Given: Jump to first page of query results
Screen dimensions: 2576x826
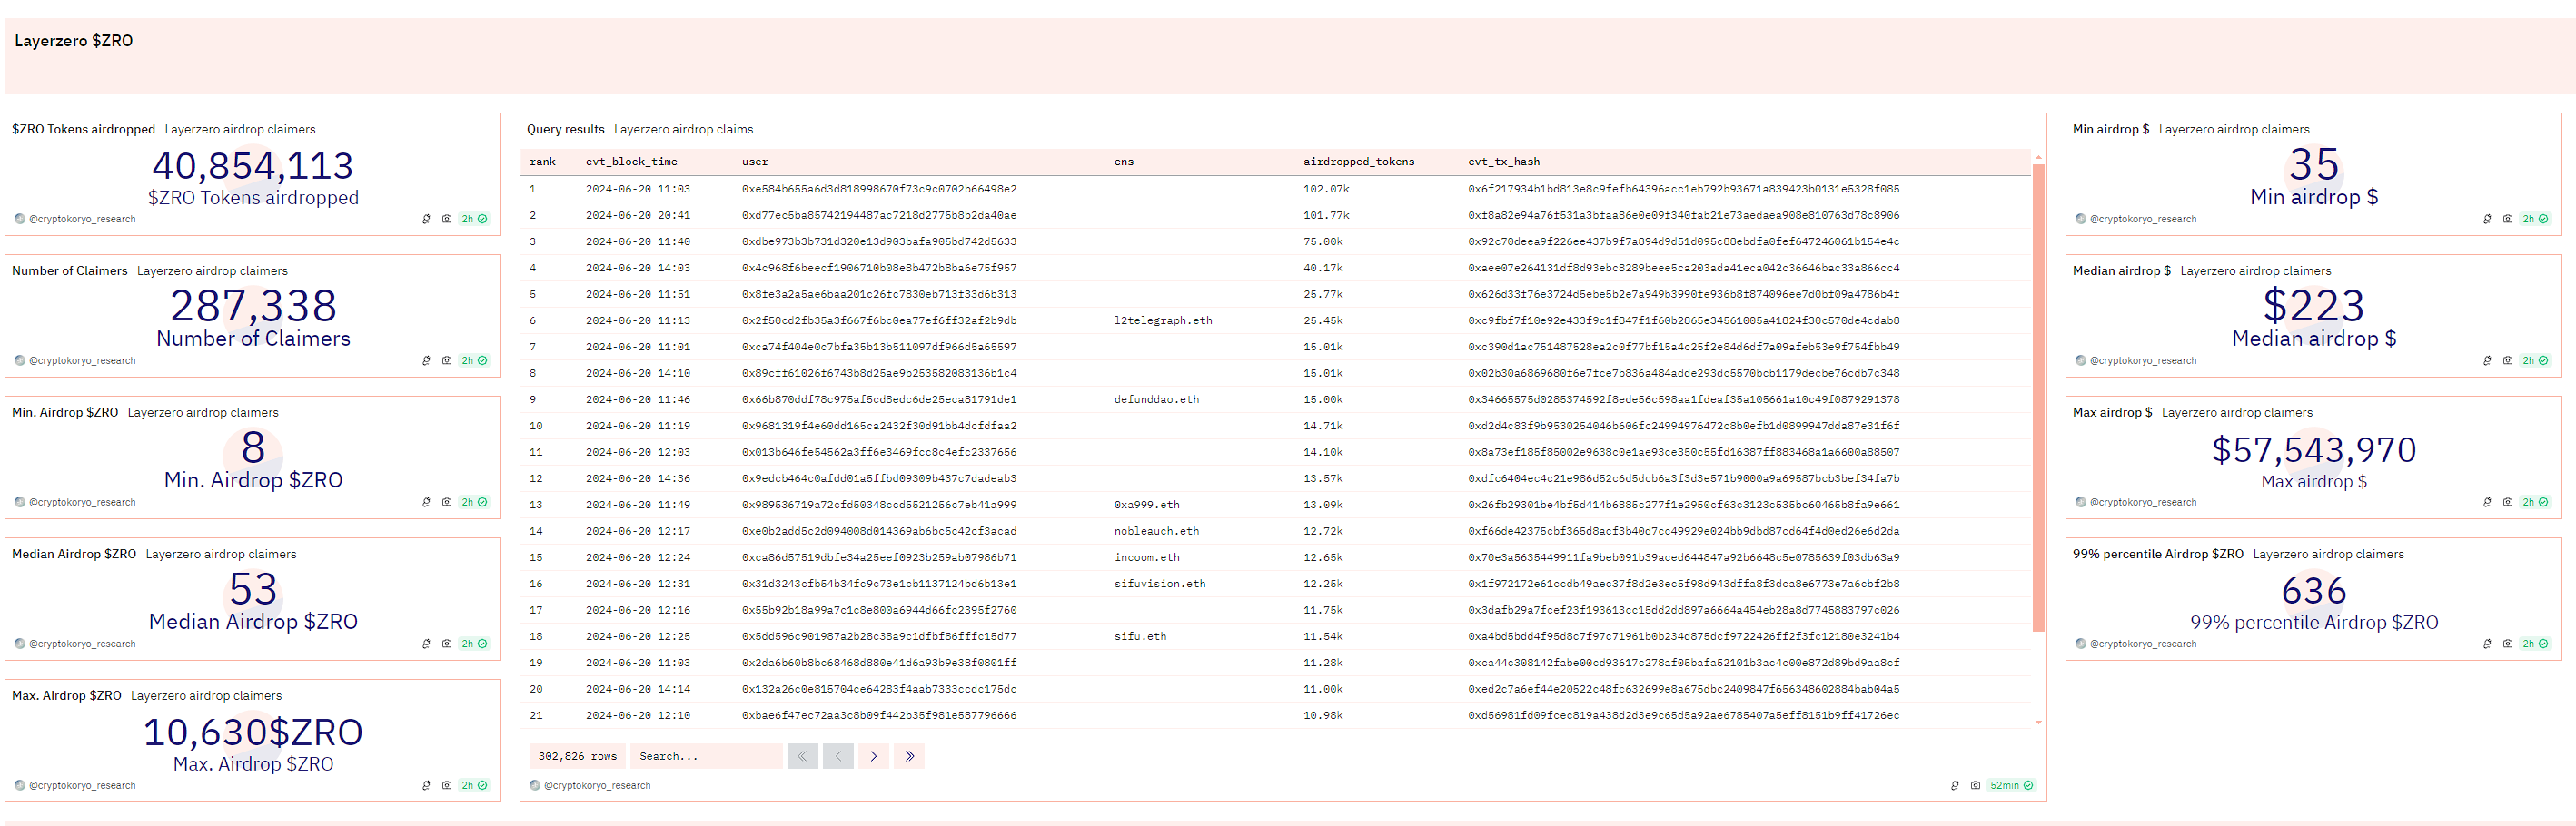Looking at the screenshot, I should click(802, 756).
